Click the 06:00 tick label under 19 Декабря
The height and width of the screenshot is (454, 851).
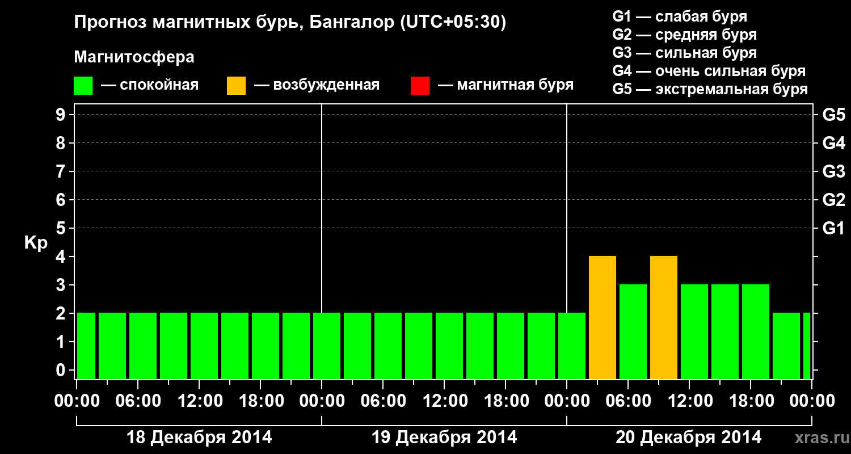[x=383, y=401]
